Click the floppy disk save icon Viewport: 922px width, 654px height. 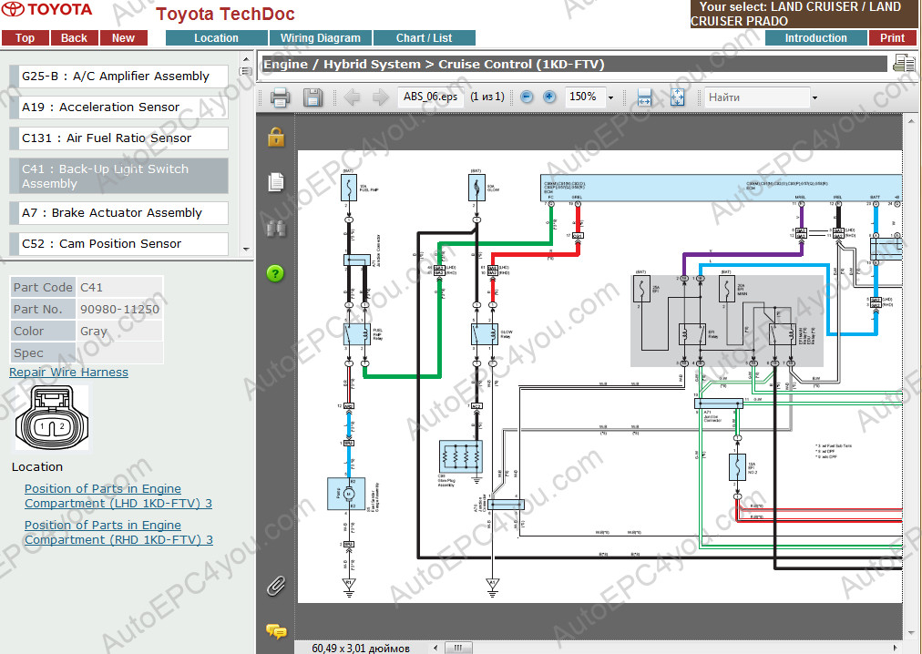point(312,97)
